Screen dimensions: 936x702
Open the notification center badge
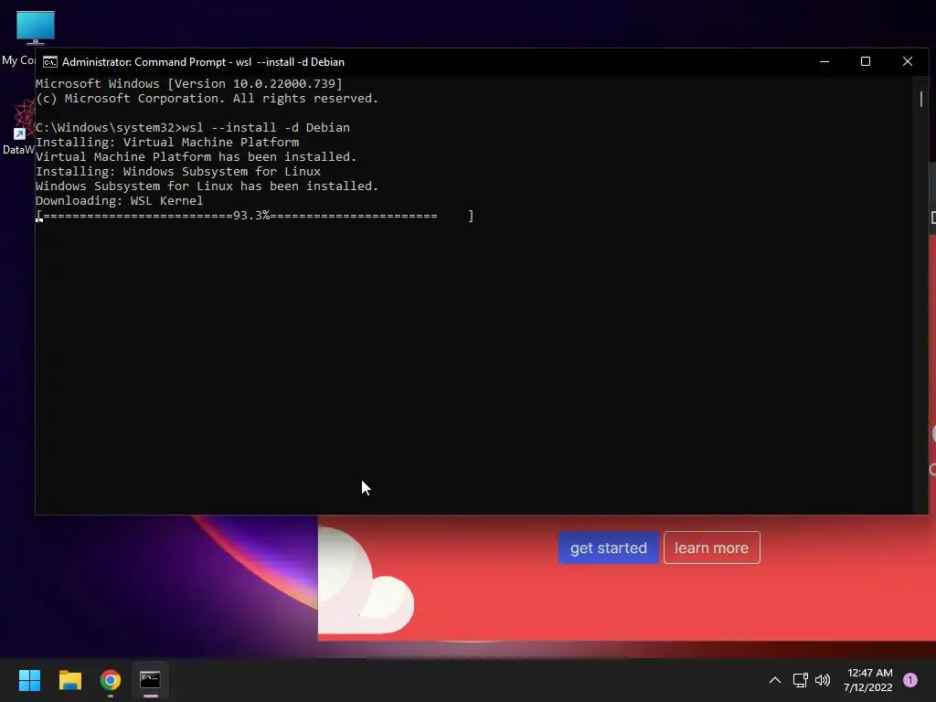coord(910,680)
